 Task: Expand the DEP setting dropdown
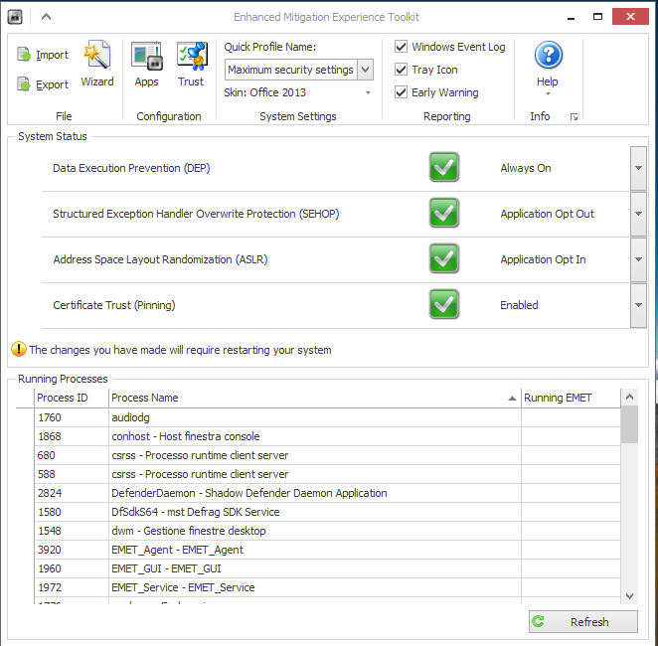point(638,168)
